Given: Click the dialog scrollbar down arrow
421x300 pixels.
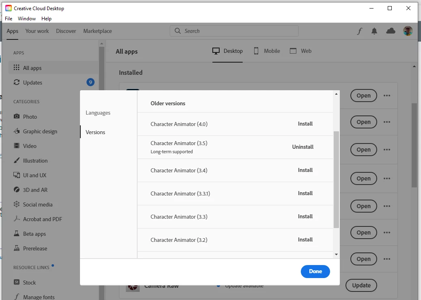Looking at the screenshot, I should (336, 254).
